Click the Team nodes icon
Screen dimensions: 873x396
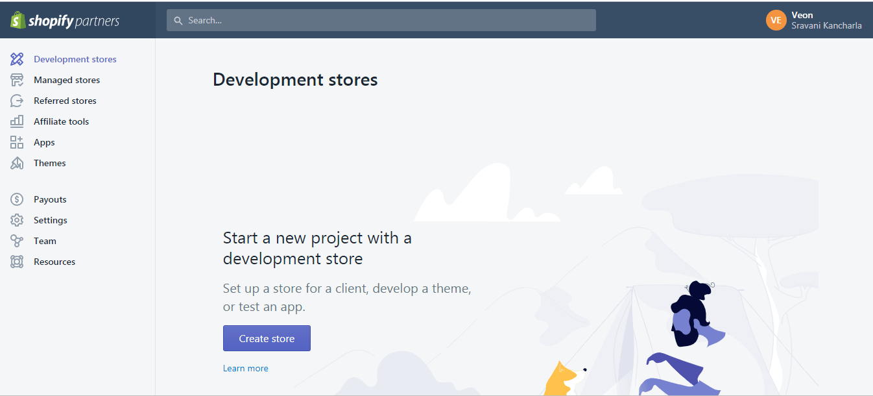(x=17, y=241)
